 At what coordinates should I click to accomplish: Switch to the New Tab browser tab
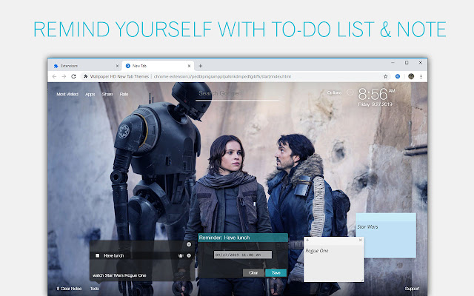point(157,66)
